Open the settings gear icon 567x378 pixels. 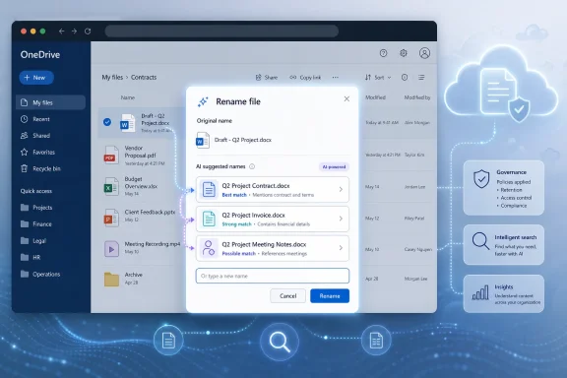(x=404, y=53)
